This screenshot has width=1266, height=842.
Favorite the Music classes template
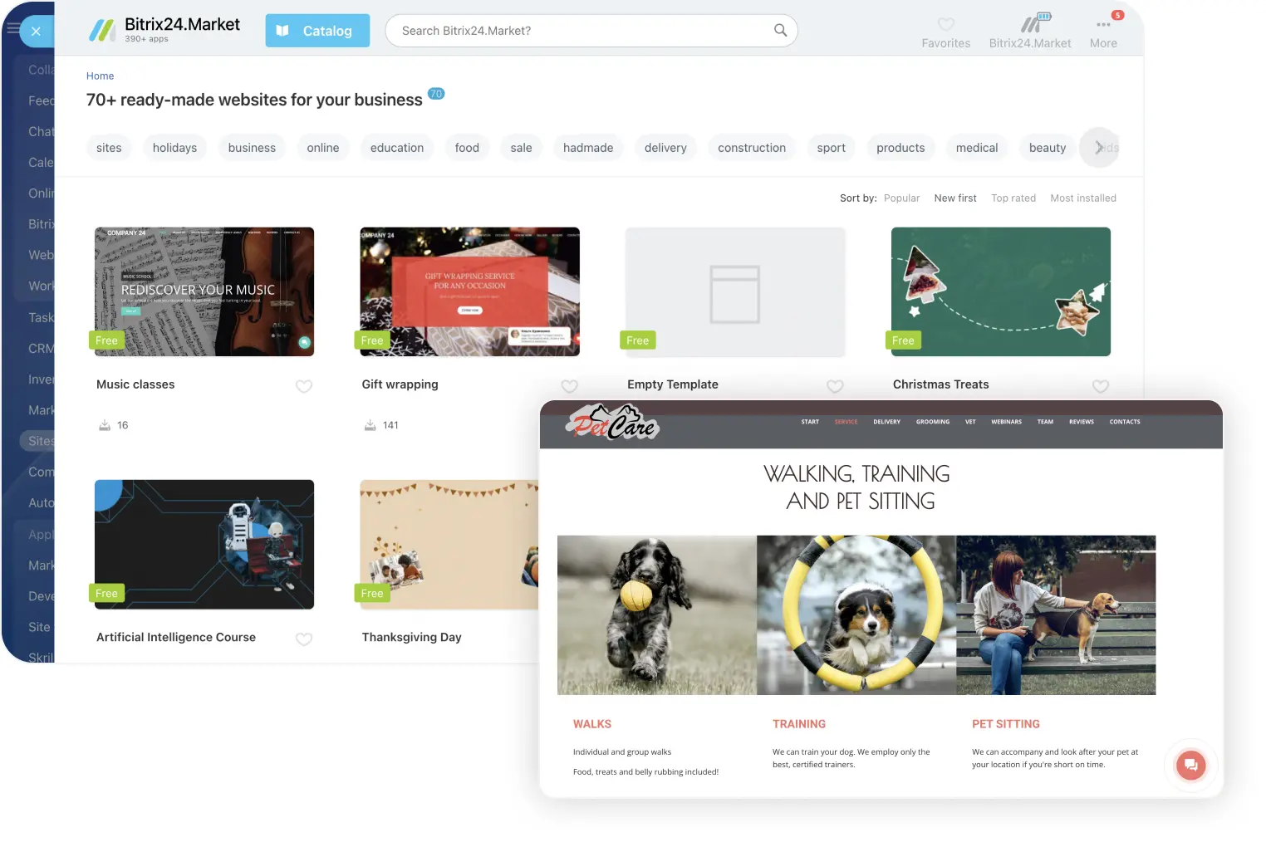(x=304, y=386)
